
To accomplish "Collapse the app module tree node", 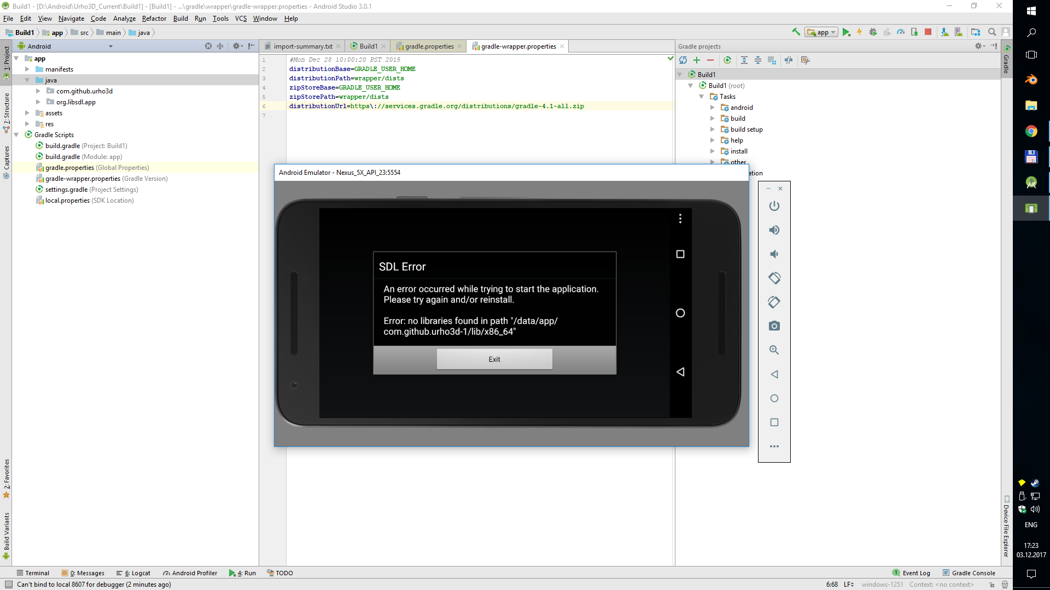I will coord(16,58).
